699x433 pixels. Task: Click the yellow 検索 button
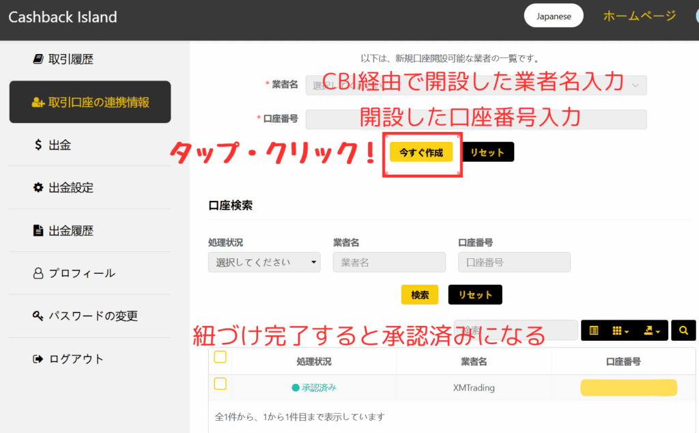pyautogui.click(x=420, y=295)
